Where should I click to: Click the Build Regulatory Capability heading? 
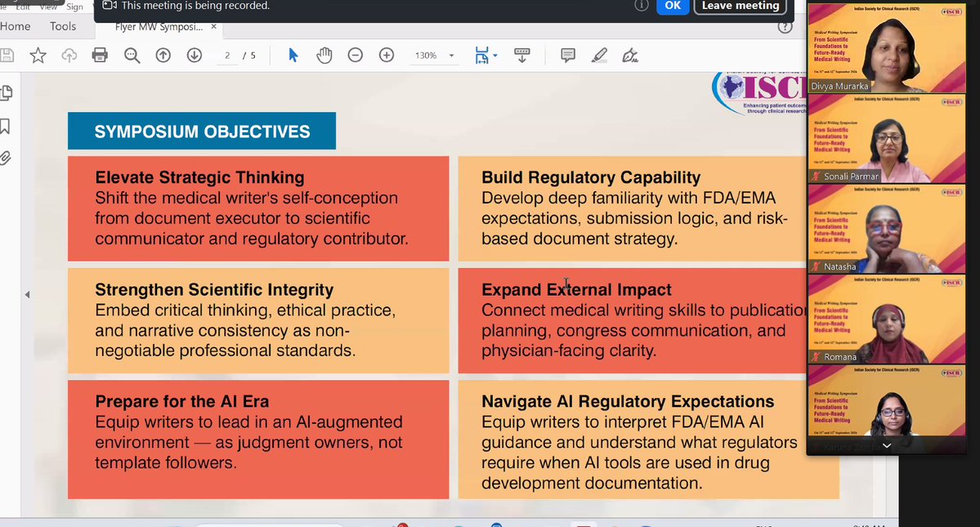click(x=591, y=177)
